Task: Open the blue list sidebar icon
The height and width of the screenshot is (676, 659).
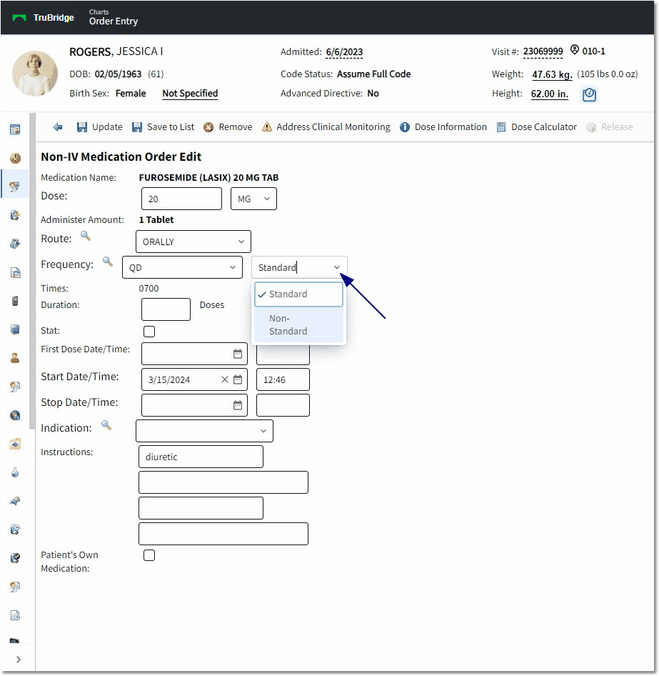Action: [x=15, y=329]
